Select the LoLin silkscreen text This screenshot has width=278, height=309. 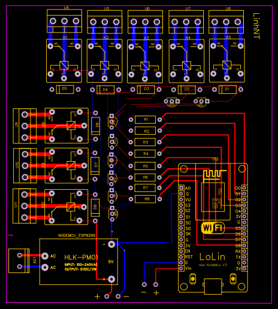pyautogui.click(x=212, y=257)
